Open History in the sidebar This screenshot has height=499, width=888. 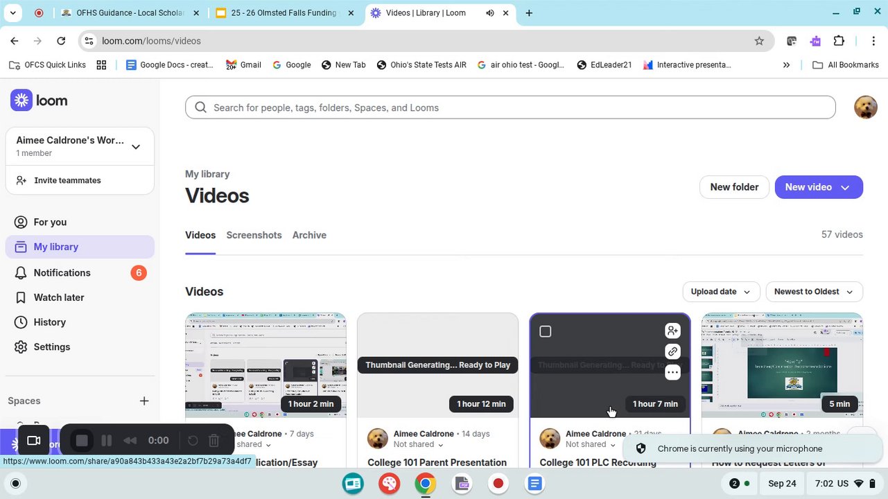(80, 322)
